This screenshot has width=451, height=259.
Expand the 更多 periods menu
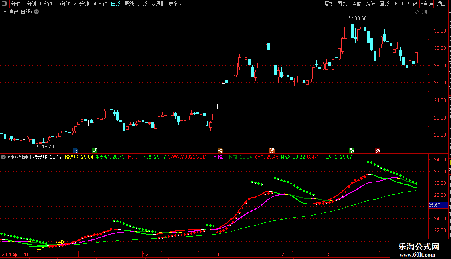175,4
